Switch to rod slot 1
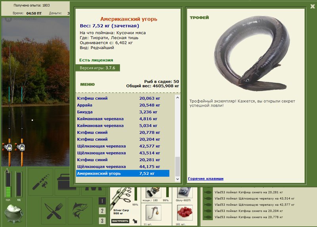Image resolution: width=317 pixels, height=227 pixels. [102, 201]
